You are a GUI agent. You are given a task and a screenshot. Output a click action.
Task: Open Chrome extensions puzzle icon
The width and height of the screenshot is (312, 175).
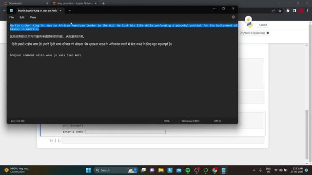[288, 11]
